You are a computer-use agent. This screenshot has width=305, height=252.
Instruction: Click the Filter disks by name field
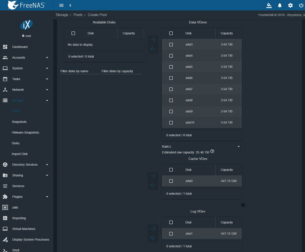(80, 71)
